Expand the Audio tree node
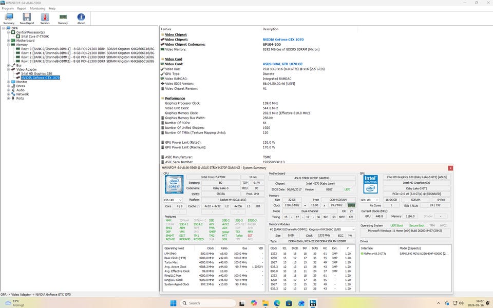The width and height of the screenshot is (493, 308). coord(9,90)
